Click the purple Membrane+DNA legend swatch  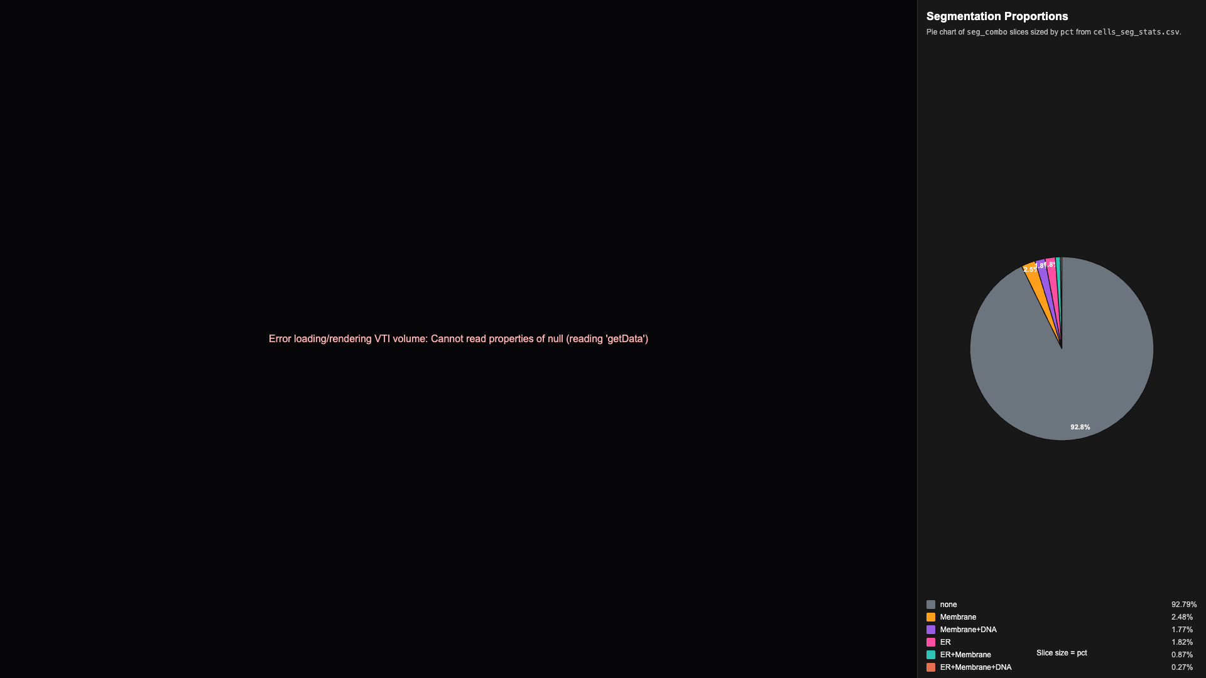click(x=931, y=630)
